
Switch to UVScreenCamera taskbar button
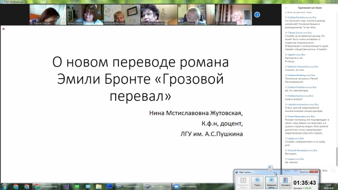pyautogui.click(x=129, y=186)
